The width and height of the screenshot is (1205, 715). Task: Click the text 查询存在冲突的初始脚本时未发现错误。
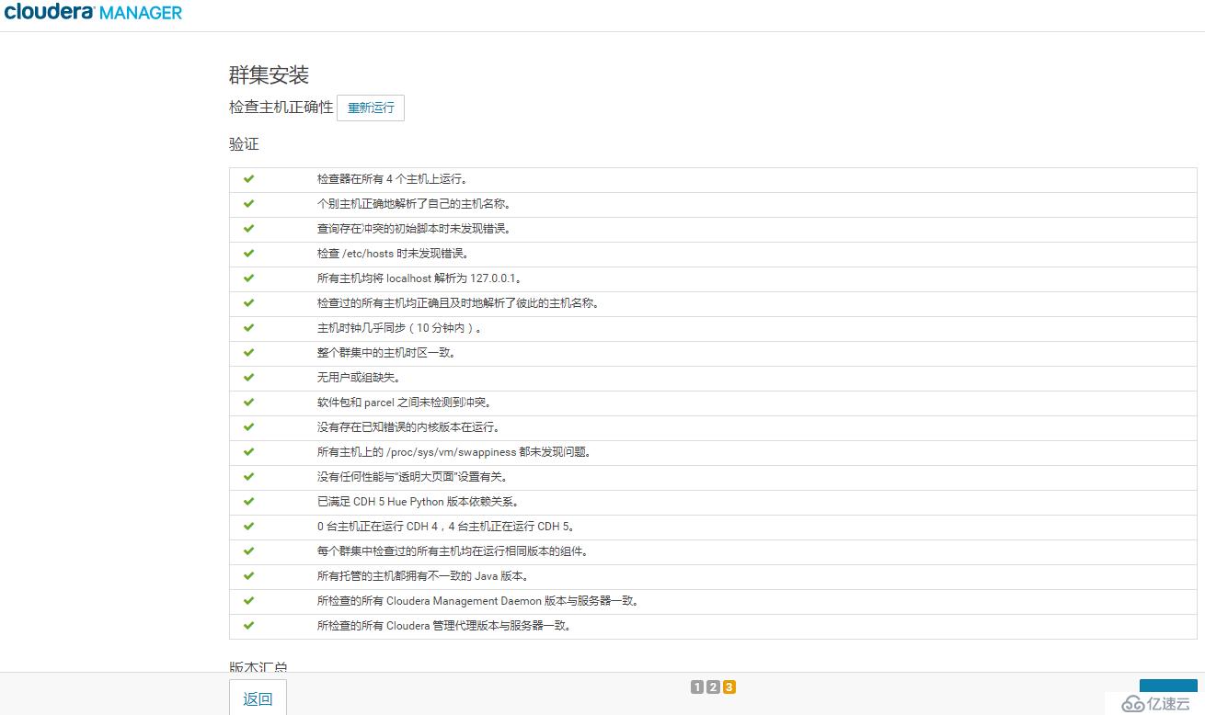click(x=414, y=229)
